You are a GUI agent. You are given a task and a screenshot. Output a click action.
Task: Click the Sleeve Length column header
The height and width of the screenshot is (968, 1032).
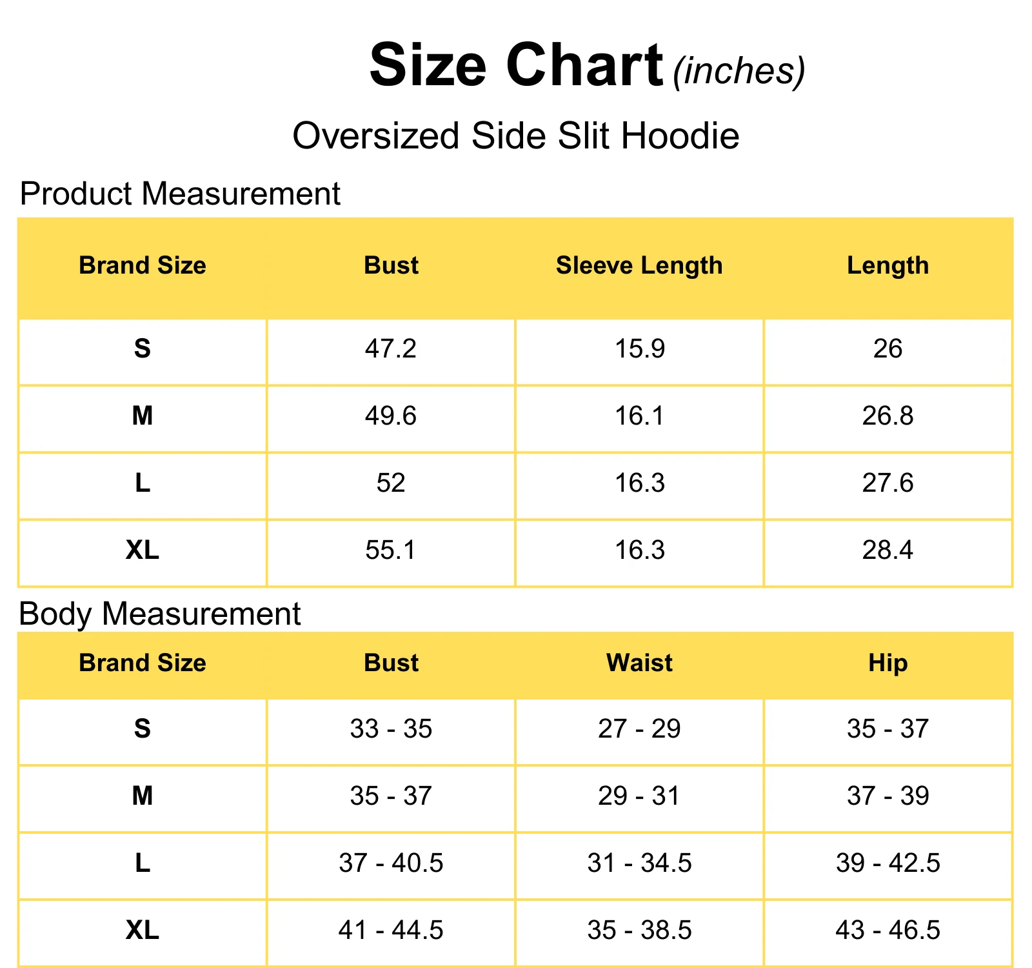point(639,266)
